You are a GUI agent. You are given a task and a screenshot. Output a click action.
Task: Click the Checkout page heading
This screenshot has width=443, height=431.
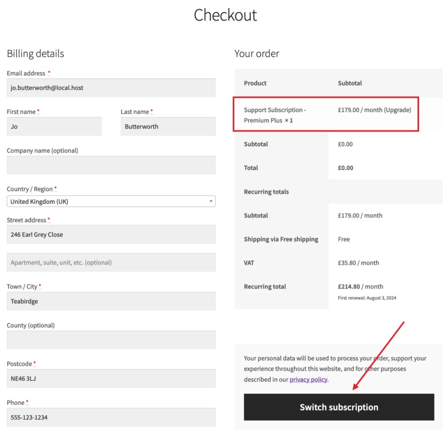pos(225,15)
